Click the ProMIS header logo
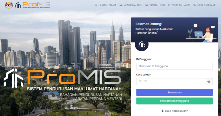The width and height of the screenshot is (221, 116). [33, 5]
